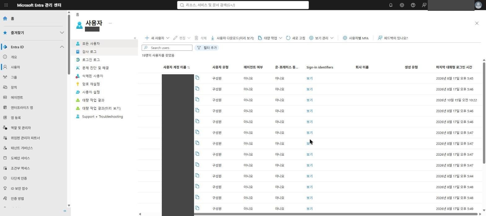Sort by 사용자 계정 이름 column
Viewport: 486px width, 216px height.
click(x=176, y=67)
